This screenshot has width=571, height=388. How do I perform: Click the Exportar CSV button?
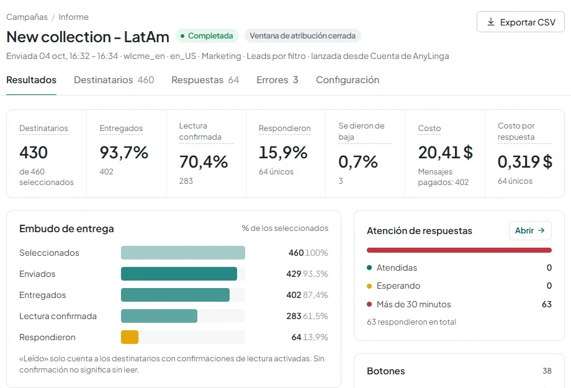point(521,22)
